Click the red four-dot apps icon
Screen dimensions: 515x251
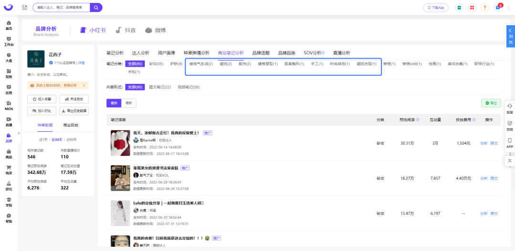[x=472, y=8]
